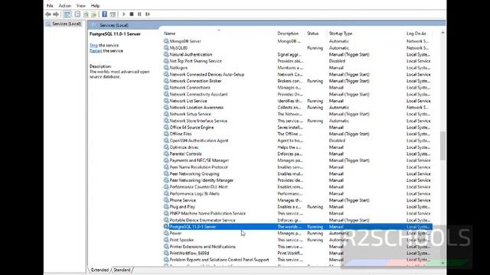Select the Peer Networking Grouping service
The width and height of the screenshot is (490, 275).
click(x=298, y=173)
